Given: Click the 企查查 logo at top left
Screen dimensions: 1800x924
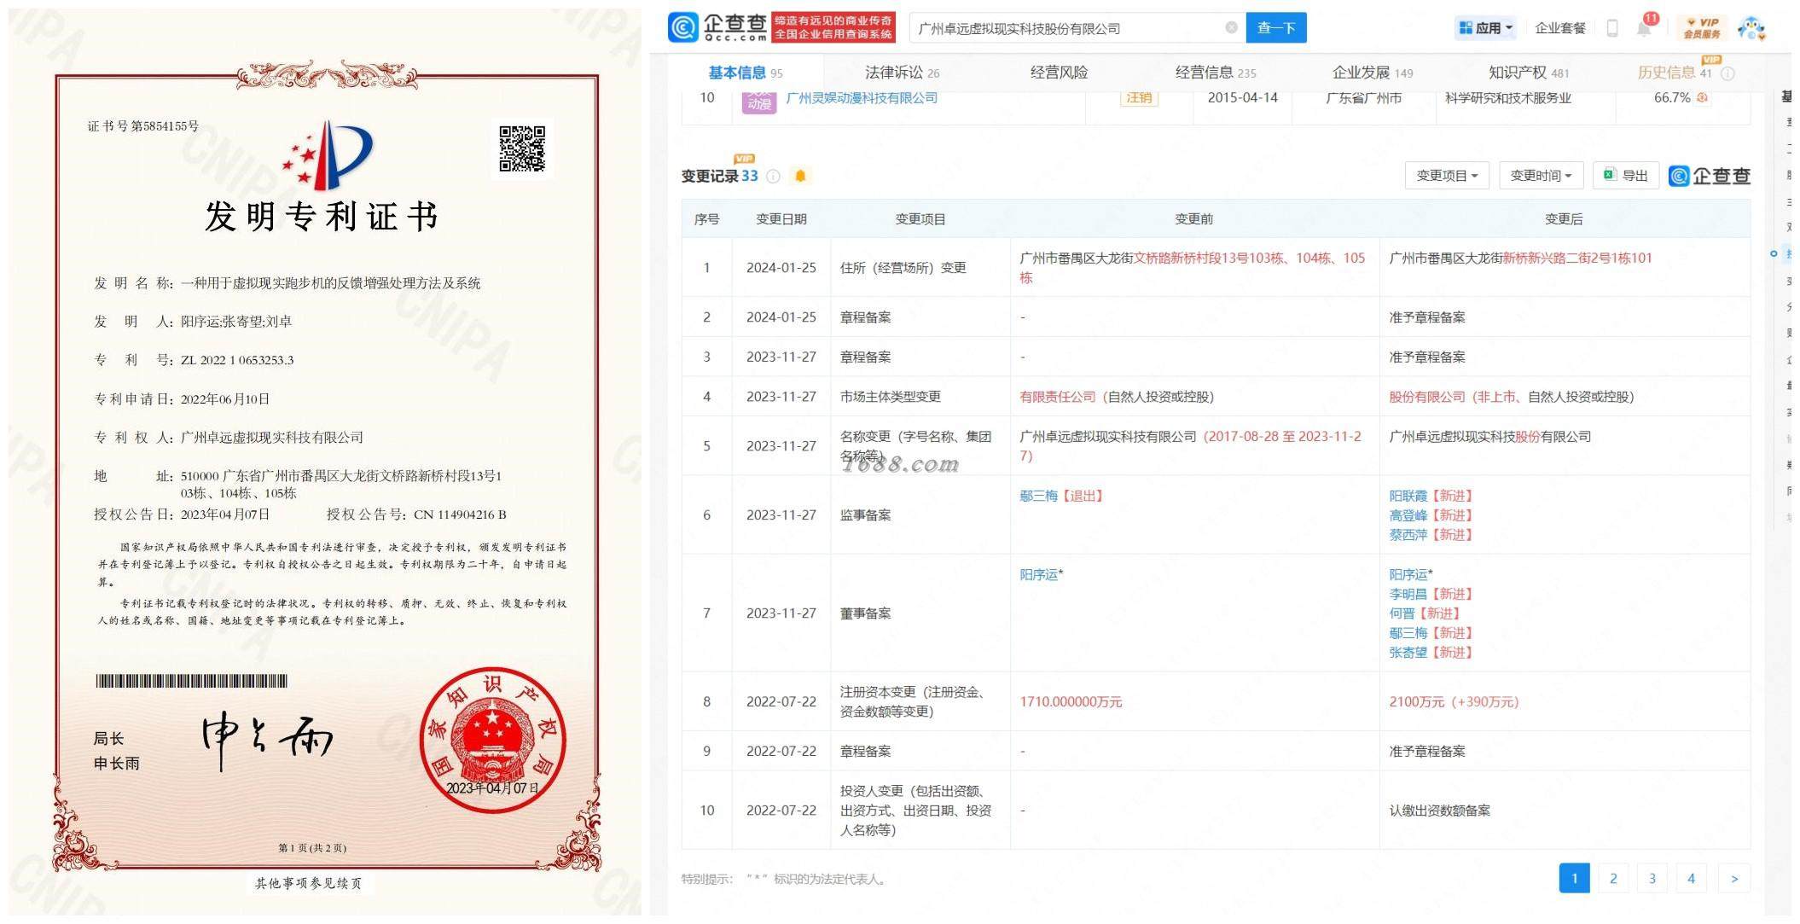Looking at the screenshot, I should [x=717, y=27].
